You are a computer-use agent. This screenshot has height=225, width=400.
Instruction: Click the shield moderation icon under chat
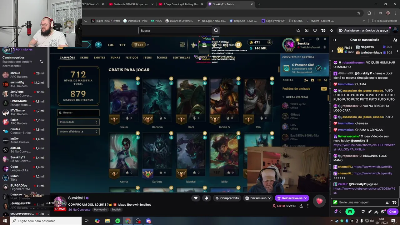[x=363, y=212]
